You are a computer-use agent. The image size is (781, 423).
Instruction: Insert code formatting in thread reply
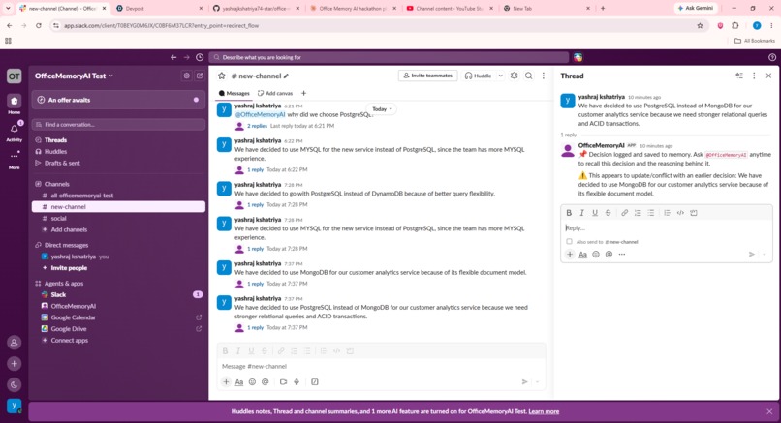coord(680,213)
